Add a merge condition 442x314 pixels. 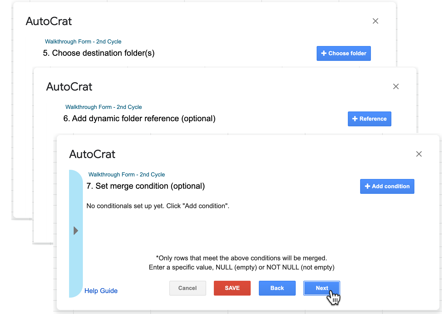pos(387,186)
